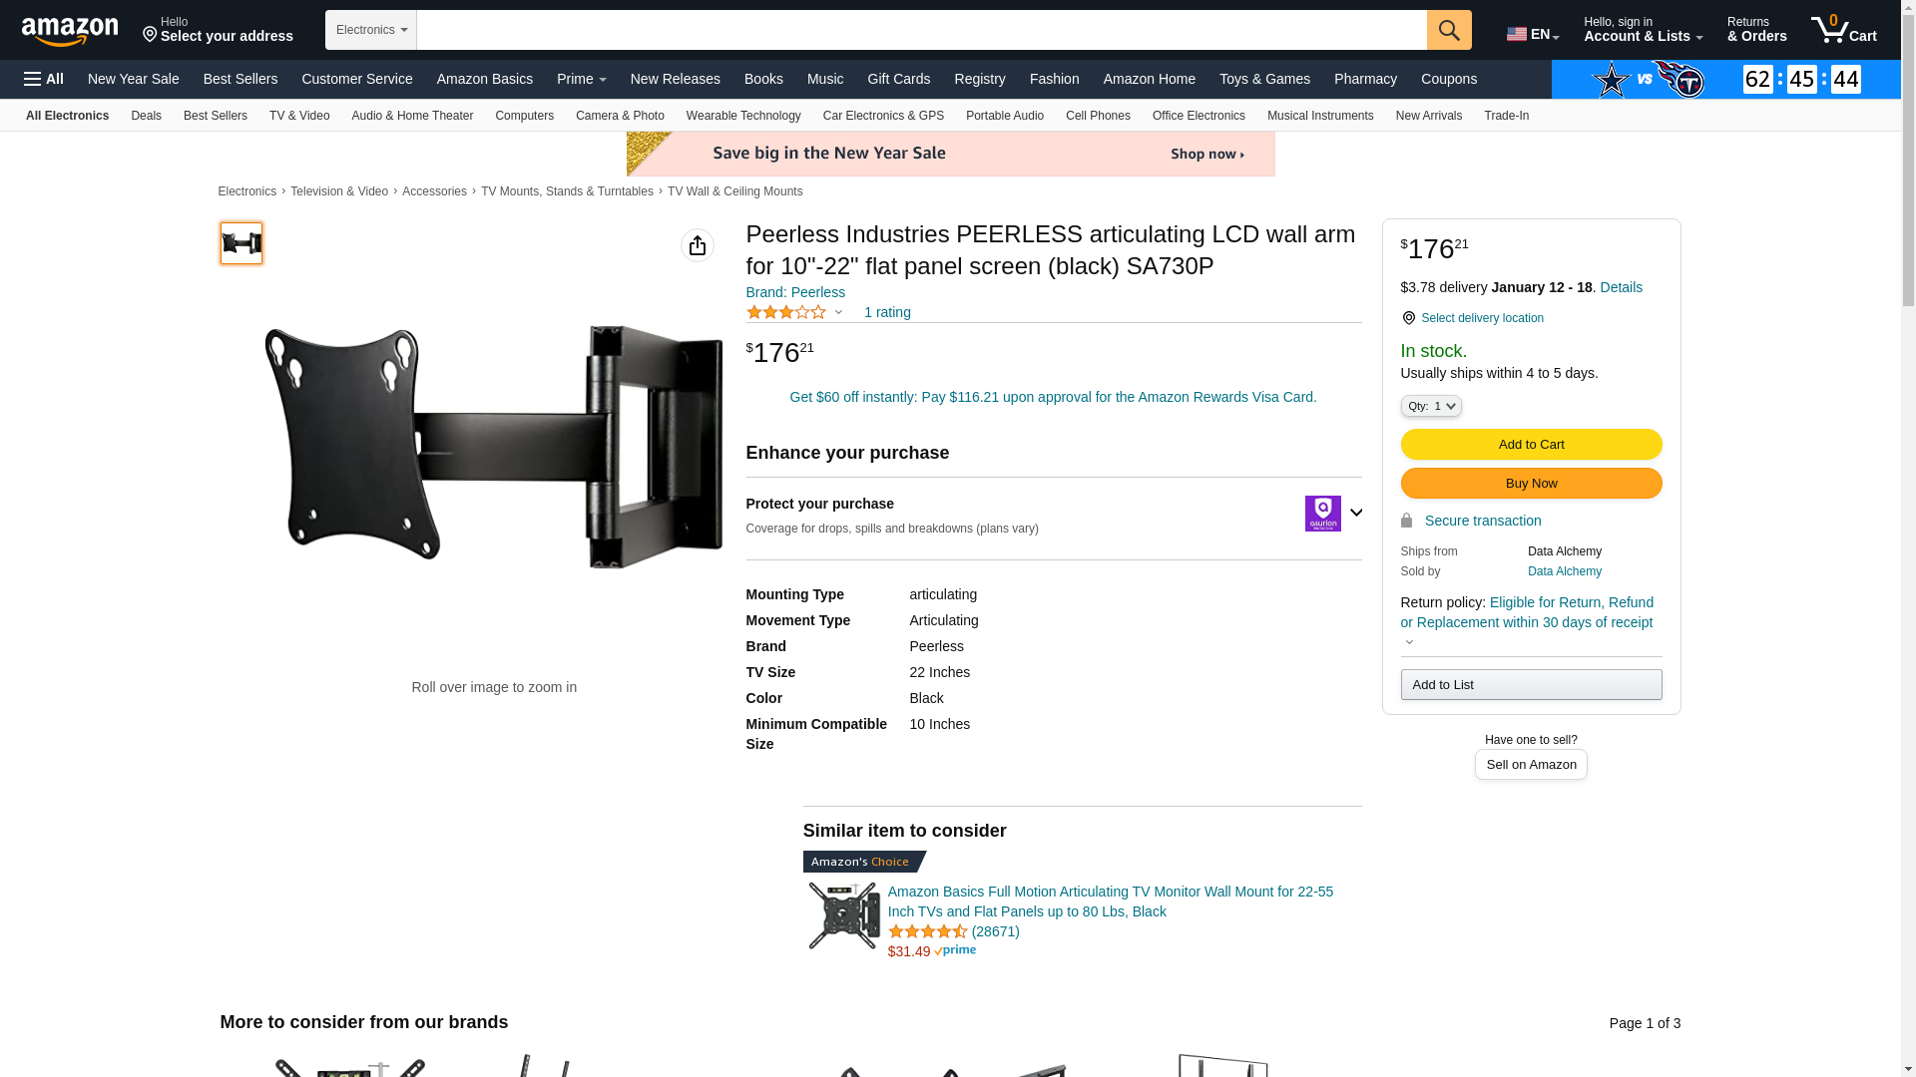
Task: Click the Cowboys vs Titans countdown banner
Action: (x=1726, y=79)
